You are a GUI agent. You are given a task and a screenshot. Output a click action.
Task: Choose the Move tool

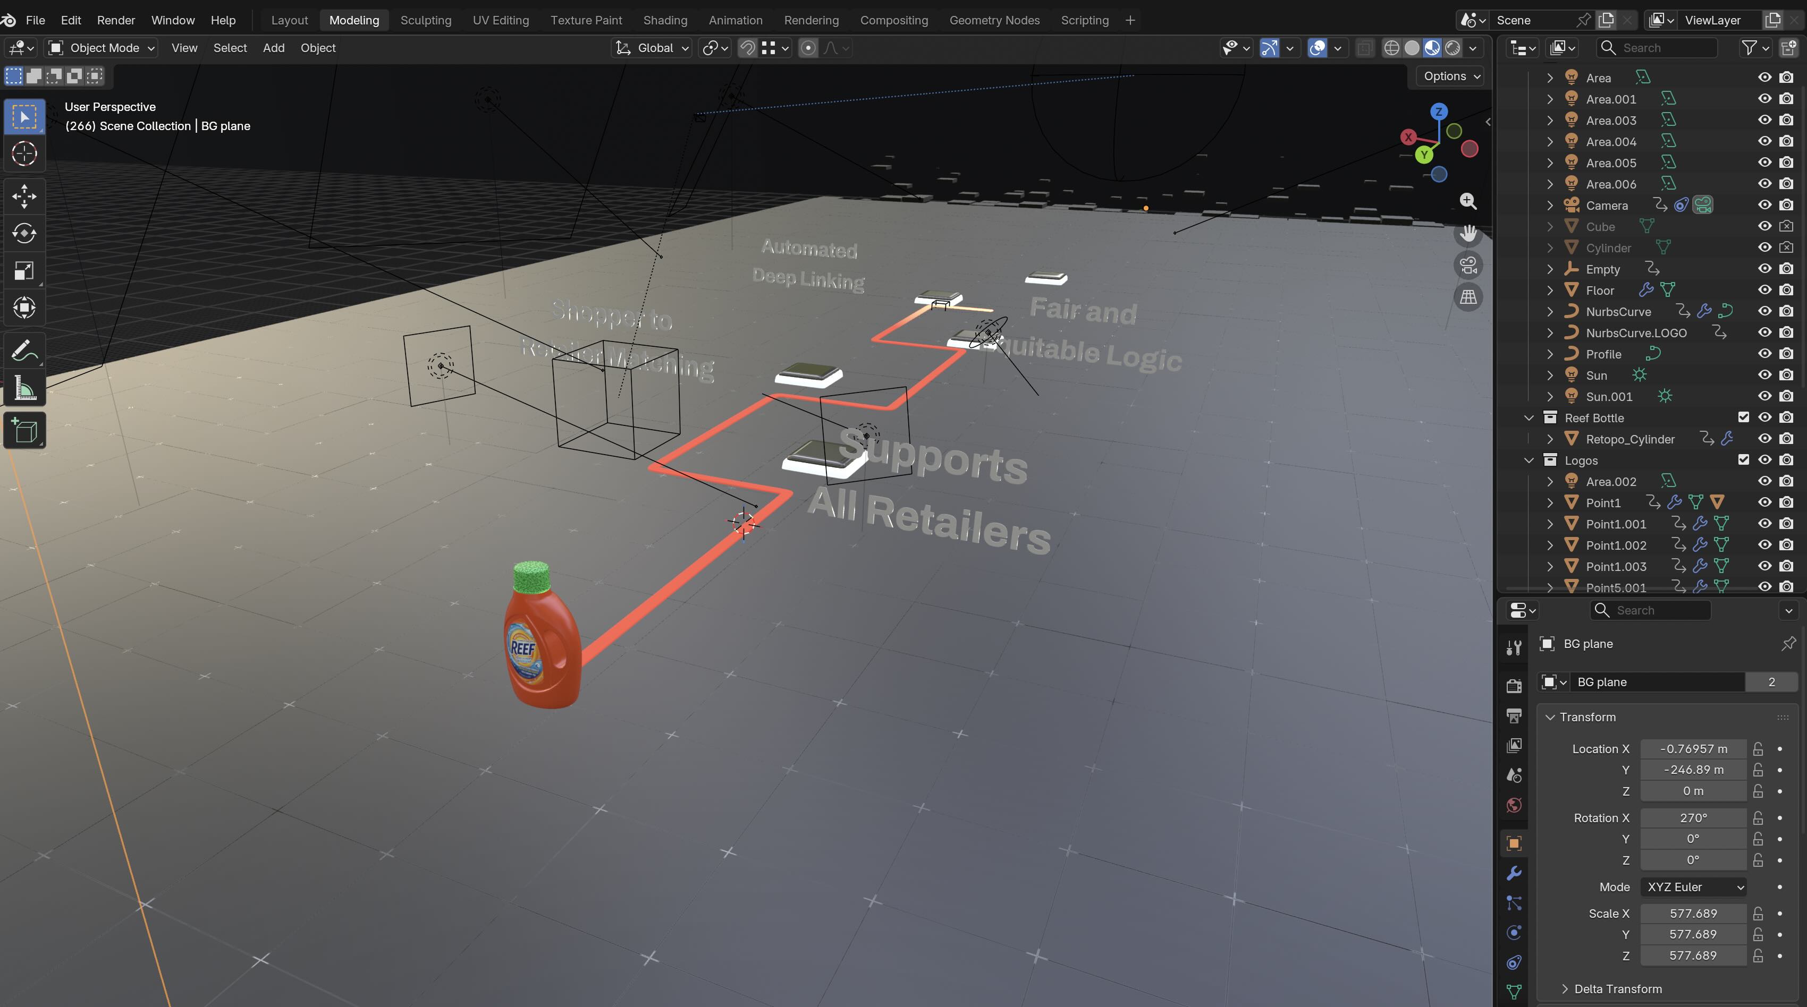[24, 197]
